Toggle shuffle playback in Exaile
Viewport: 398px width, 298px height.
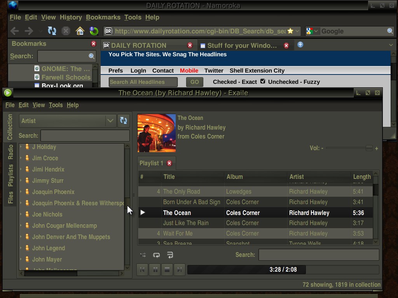[143, 255]
